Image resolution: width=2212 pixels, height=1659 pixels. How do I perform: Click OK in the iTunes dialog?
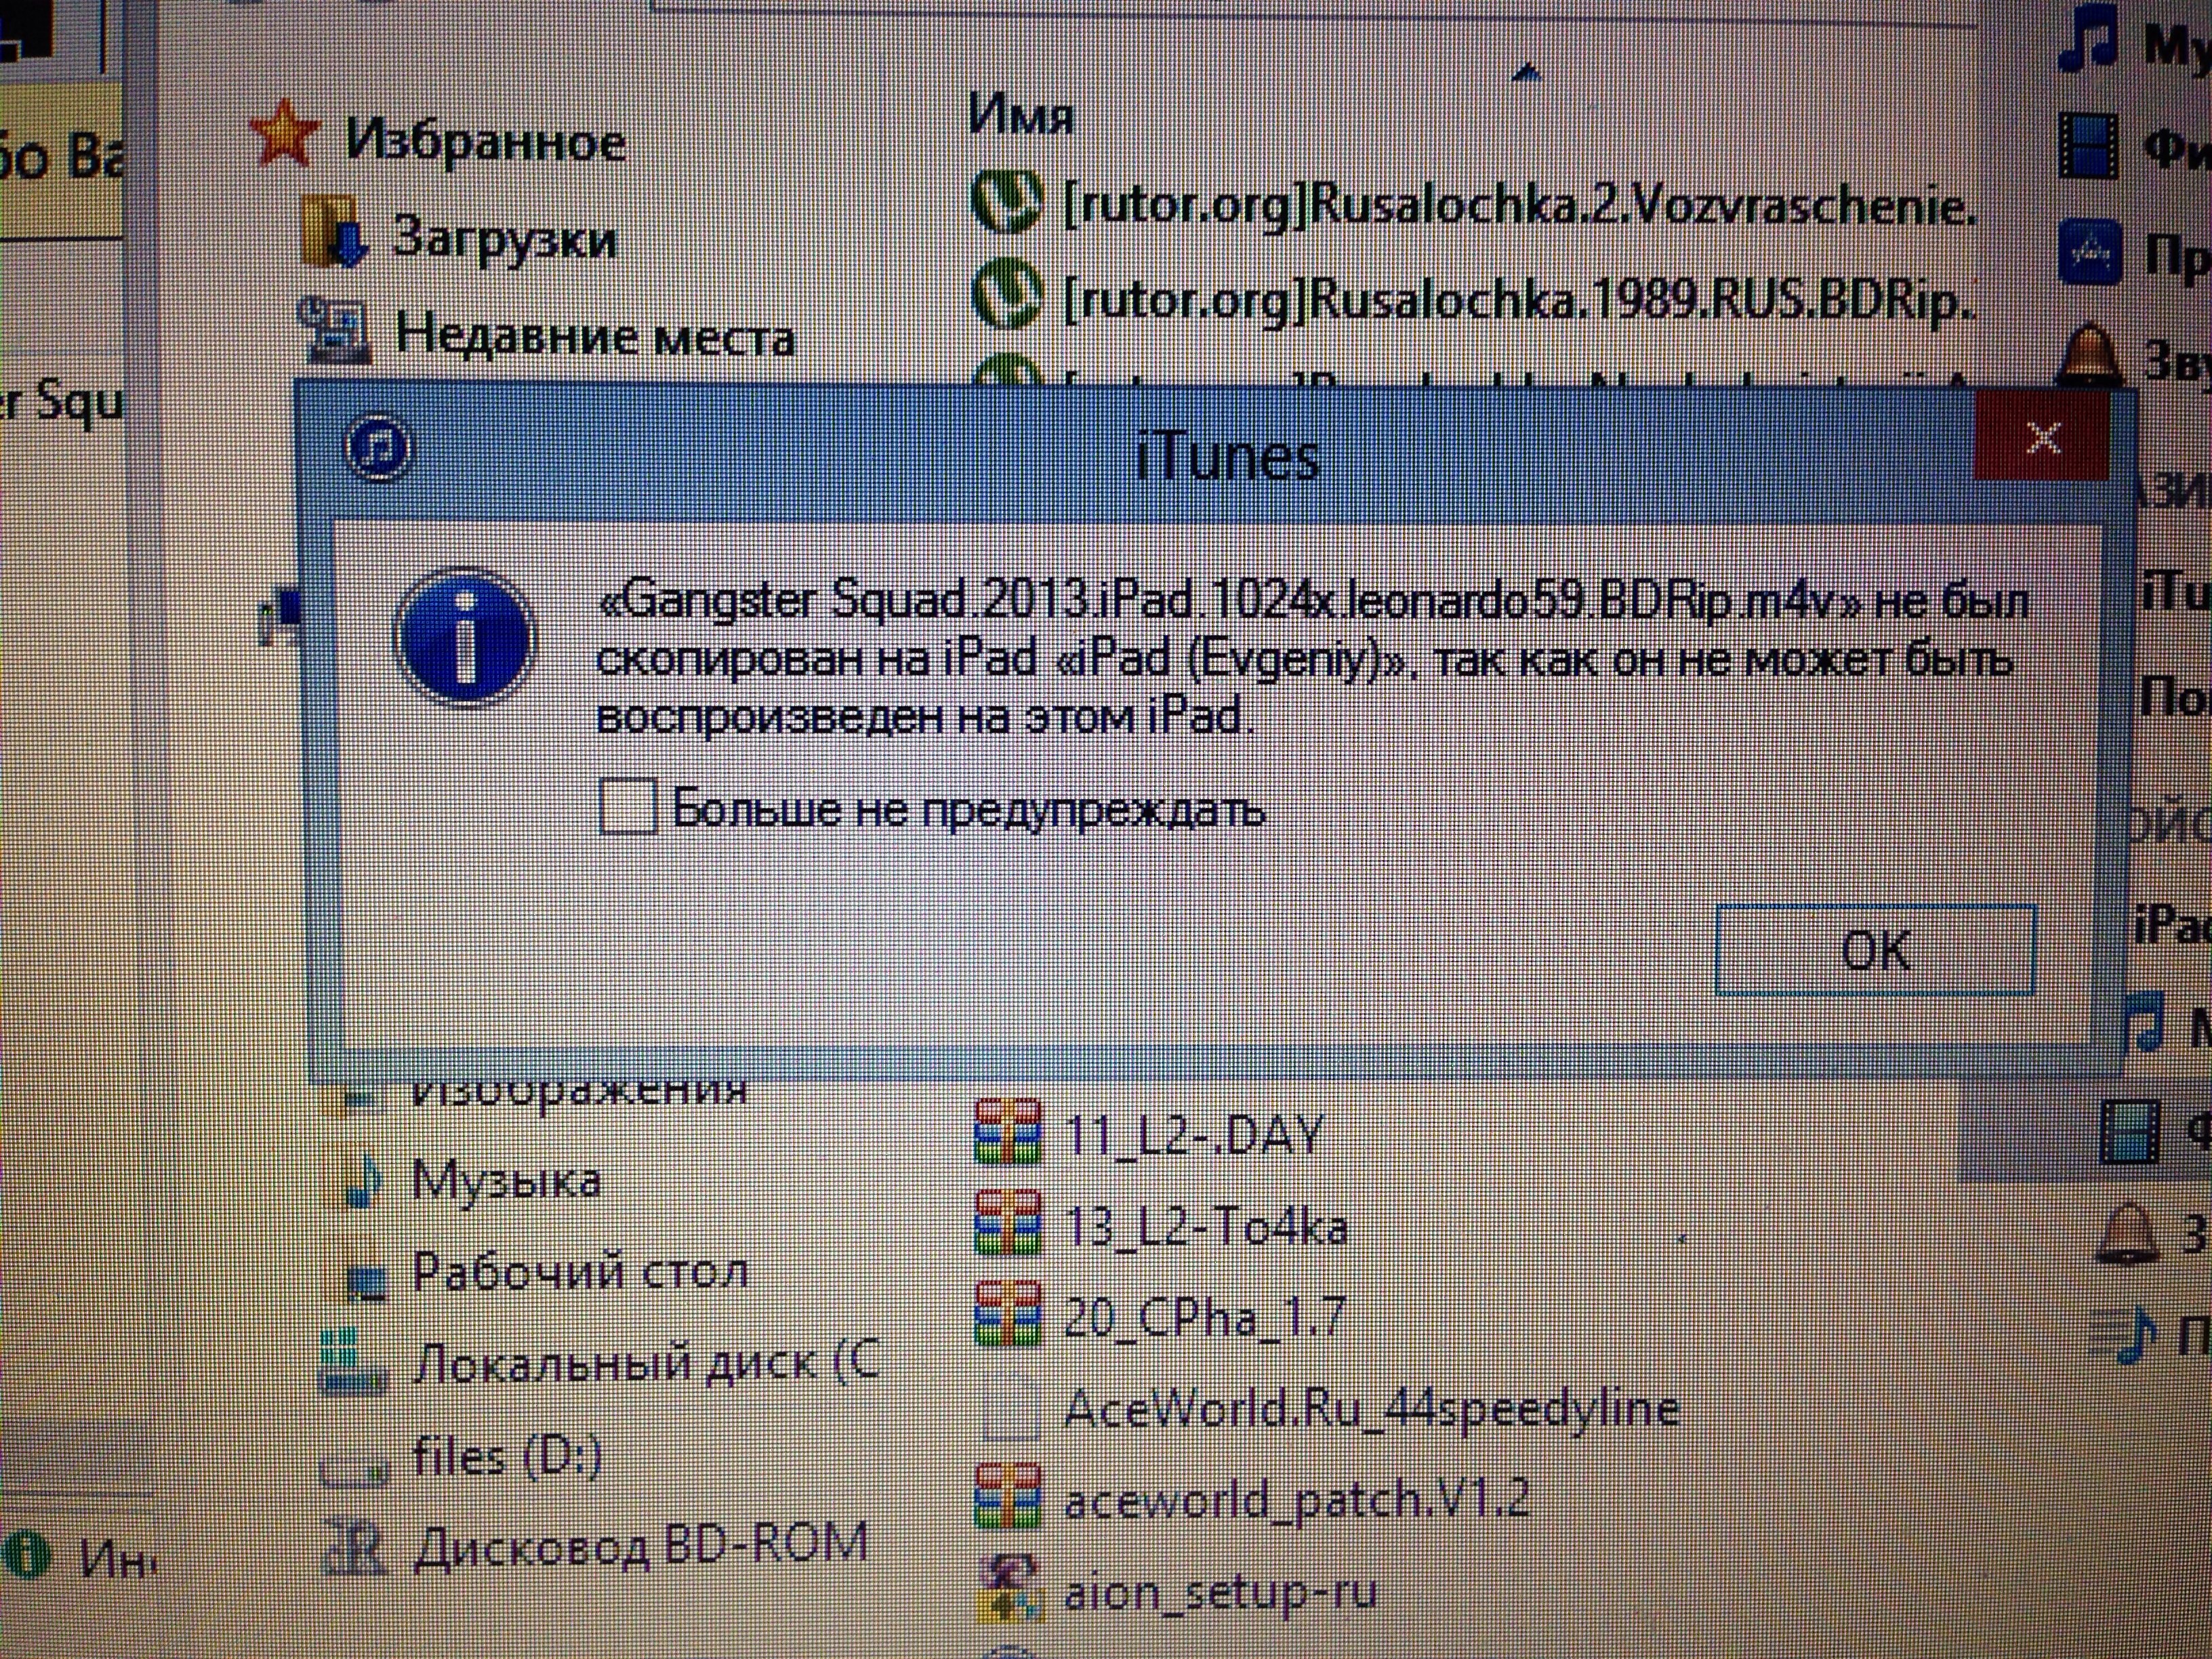point(1875,949)
